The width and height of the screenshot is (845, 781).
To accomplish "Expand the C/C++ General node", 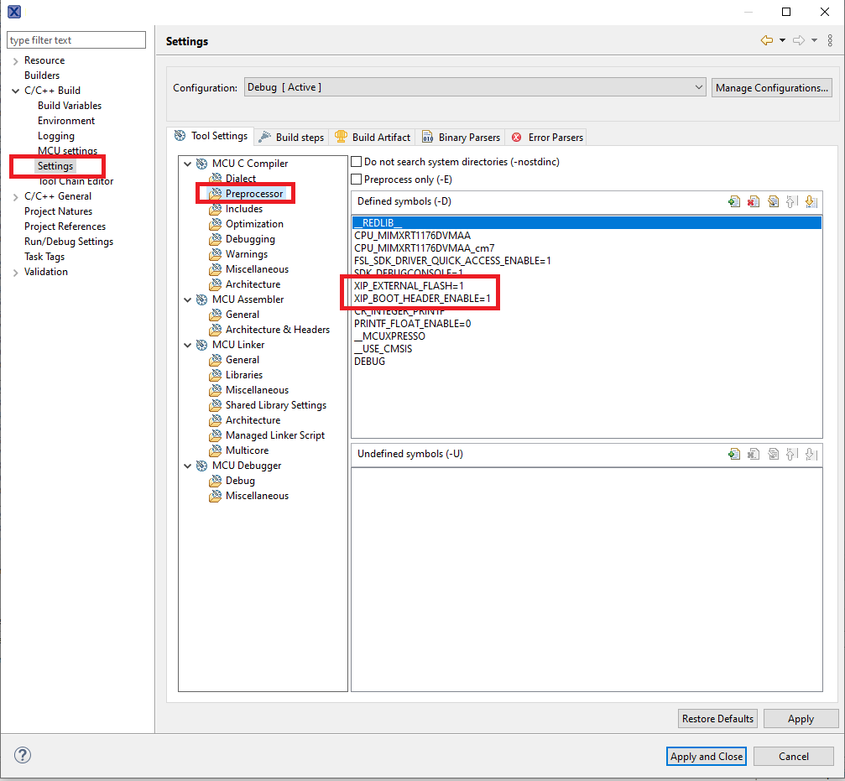I will [15, 196].
